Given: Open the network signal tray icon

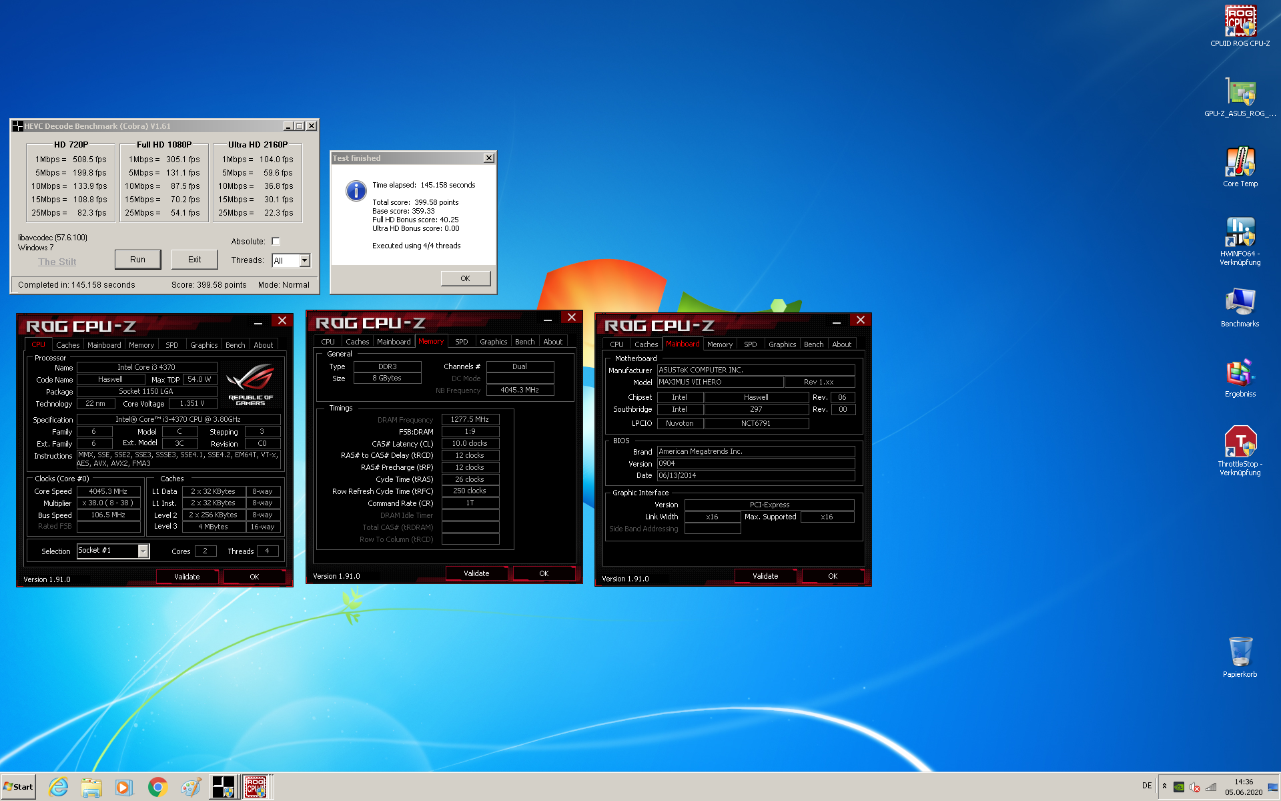Looking at the screenshot, I should [x=1211, y=786].
